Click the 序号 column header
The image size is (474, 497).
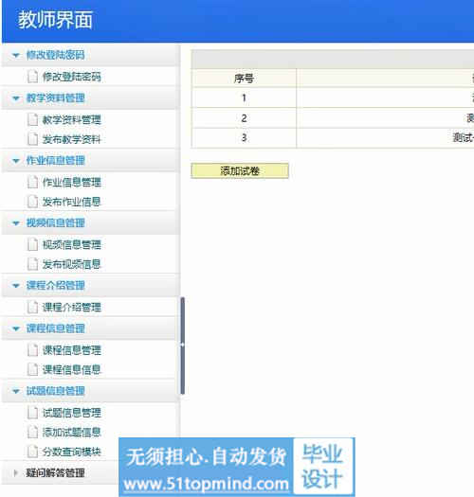pyautogui.click(x=244, y=79)
